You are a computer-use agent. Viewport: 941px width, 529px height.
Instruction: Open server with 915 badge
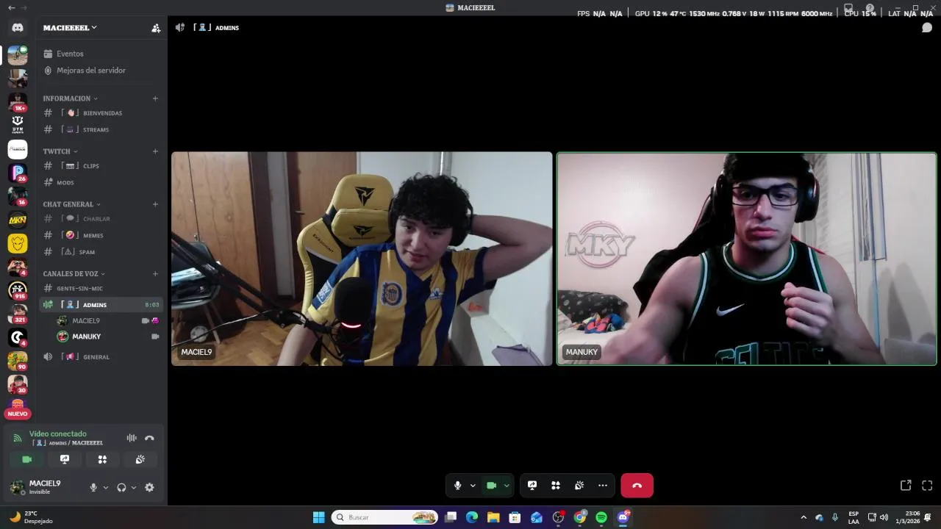pyautogui.click(x=18, y=290)
